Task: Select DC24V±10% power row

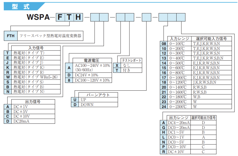Action: click(89, 75)
